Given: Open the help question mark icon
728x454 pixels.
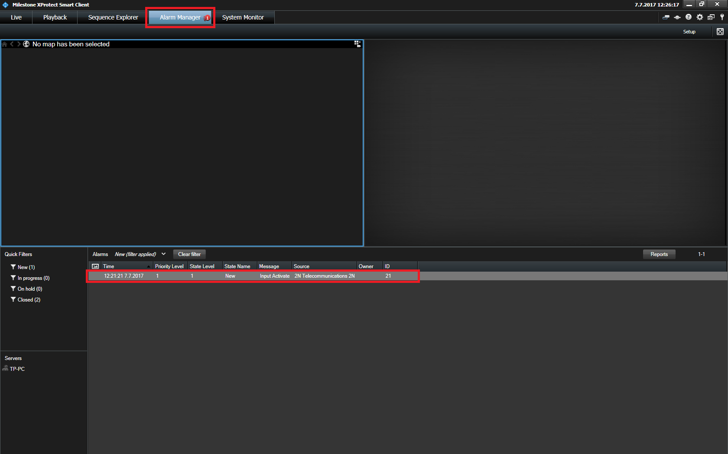Looking at the screenshot, I should (688, 17).
